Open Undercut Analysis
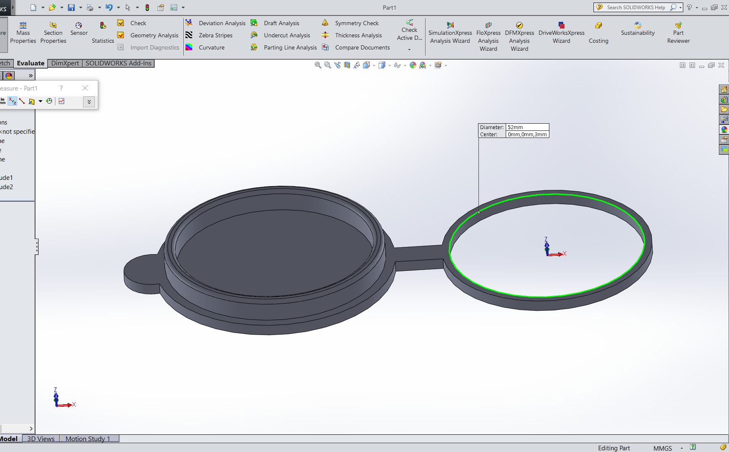Viewport: 729px width, 452px height. coord(280,35)
